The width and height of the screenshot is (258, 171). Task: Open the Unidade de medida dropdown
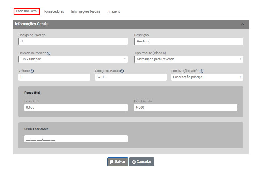[73, 59]
